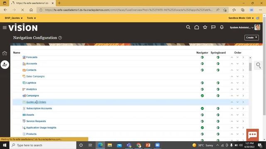Open Windows Start menu
This screenshot has width=266, height=149.
[x=5, y=145]
